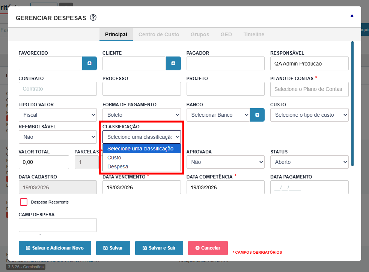The image size is (369, 272).
Task: Click the Data Pagamento date field
Action: 309,187
